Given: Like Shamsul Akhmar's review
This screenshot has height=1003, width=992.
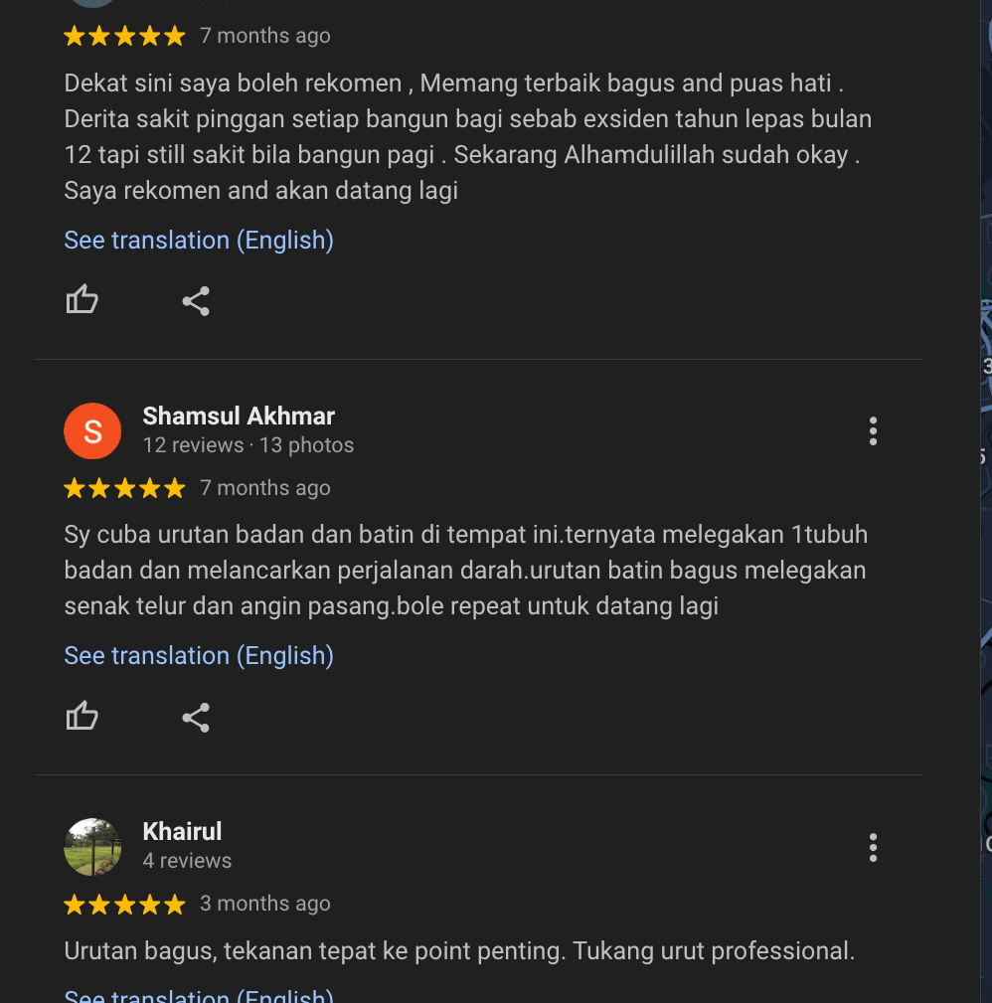Looking at the screenshot, I should click(83, 716).
